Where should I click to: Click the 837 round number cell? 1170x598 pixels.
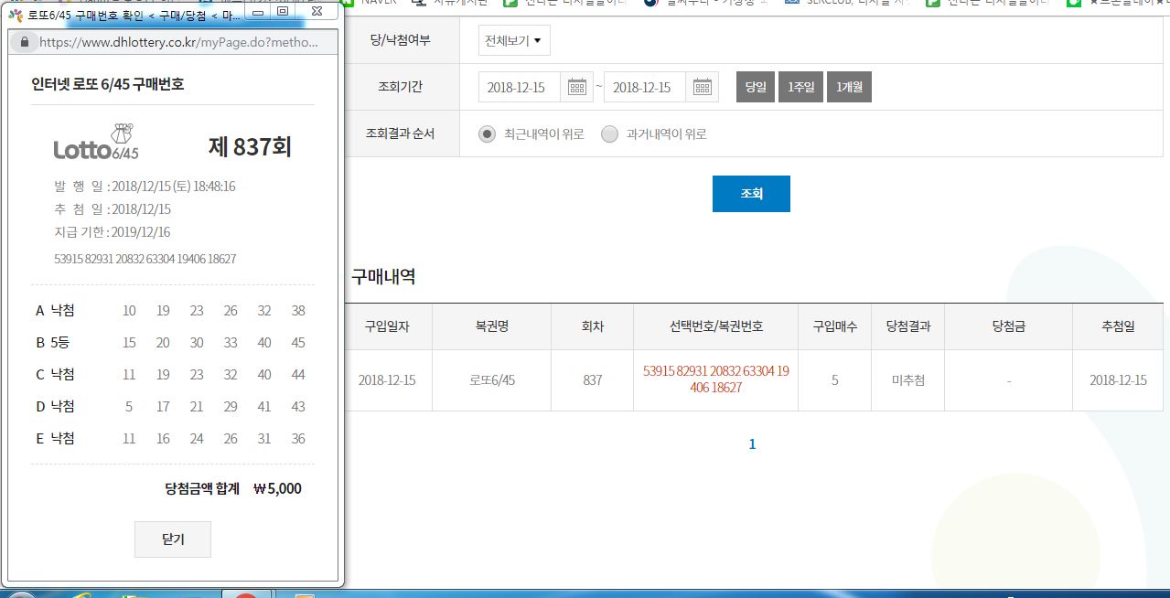pyautogui.click(x=593, y=379)
